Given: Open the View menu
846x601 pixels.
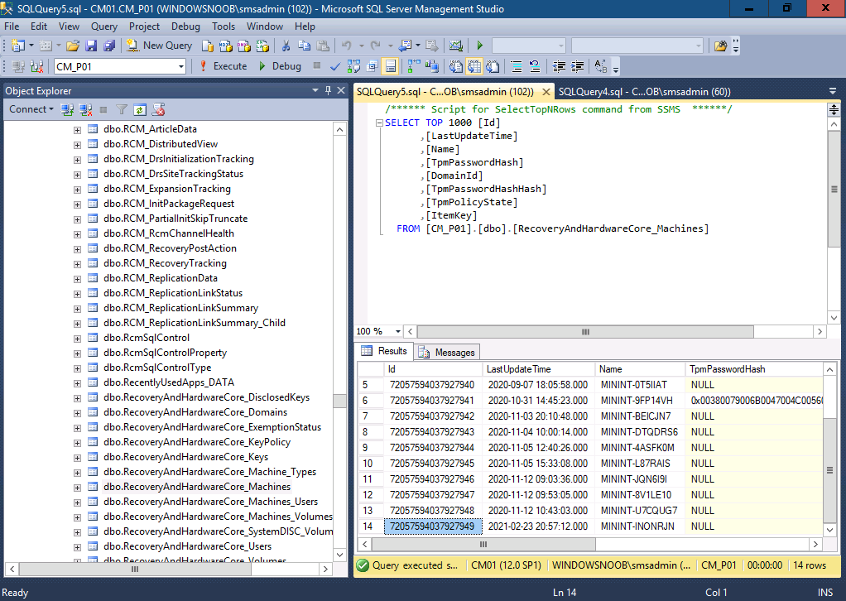Looking at the screenshot, I should pyautogui.click(x=69, y=26).
